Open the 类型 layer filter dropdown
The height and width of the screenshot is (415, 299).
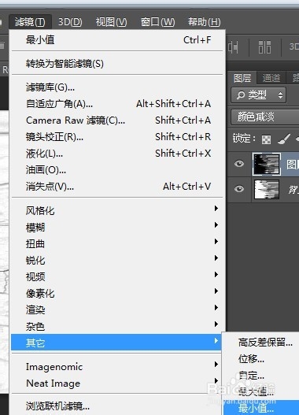[258, 94]
